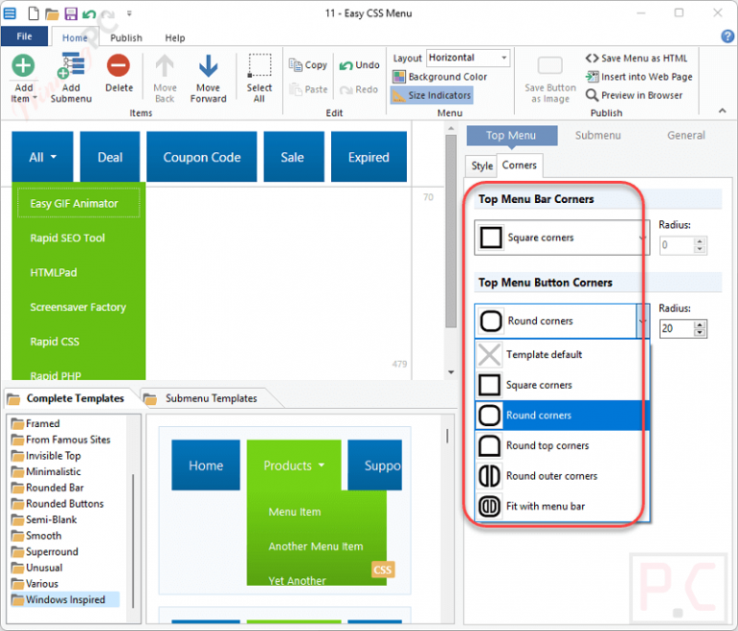Image resolution: width=738 pixels, height=631 pixels.
Task: Open the Layout Horizontal dropdown
Action: [x=469, y=58]
